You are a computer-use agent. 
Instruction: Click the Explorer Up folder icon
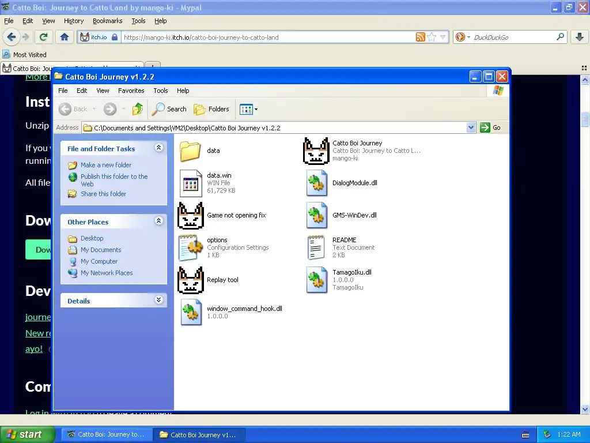click(138, 109)
